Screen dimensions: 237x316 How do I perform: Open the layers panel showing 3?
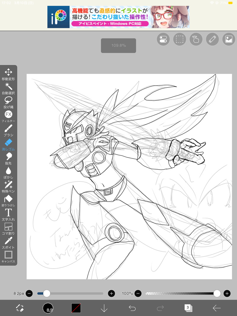pyautogui.click(x=188, y=308)
